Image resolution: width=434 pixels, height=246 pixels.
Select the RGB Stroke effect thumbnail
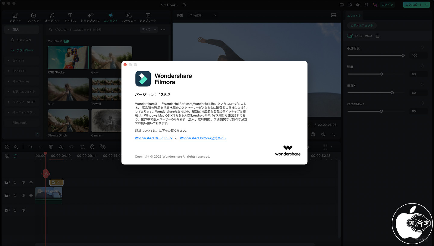pyautogui.click(x=68, y=58)
